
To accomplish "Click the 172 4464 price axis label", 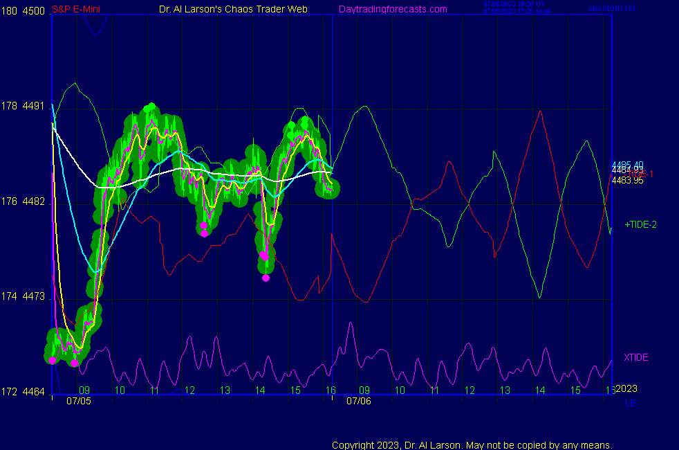I will pyautogui.click(x=23, y=391).
